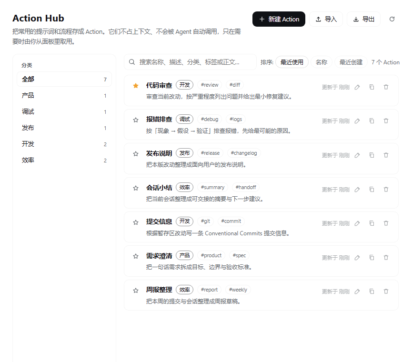Copy the 发布说明 action
This screenshot has height=362, width=412.
pos(372,155)
